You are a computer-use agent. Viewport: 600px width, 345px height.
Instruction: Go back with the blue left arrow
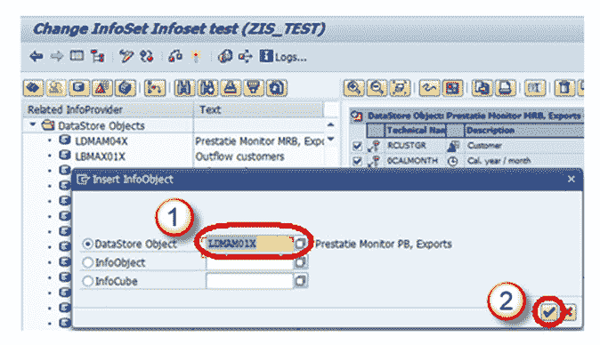click(x=36, y=57)
